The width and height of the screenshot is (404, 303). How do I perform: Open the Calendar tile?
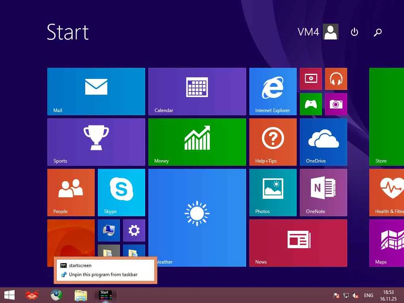point(197,92)
